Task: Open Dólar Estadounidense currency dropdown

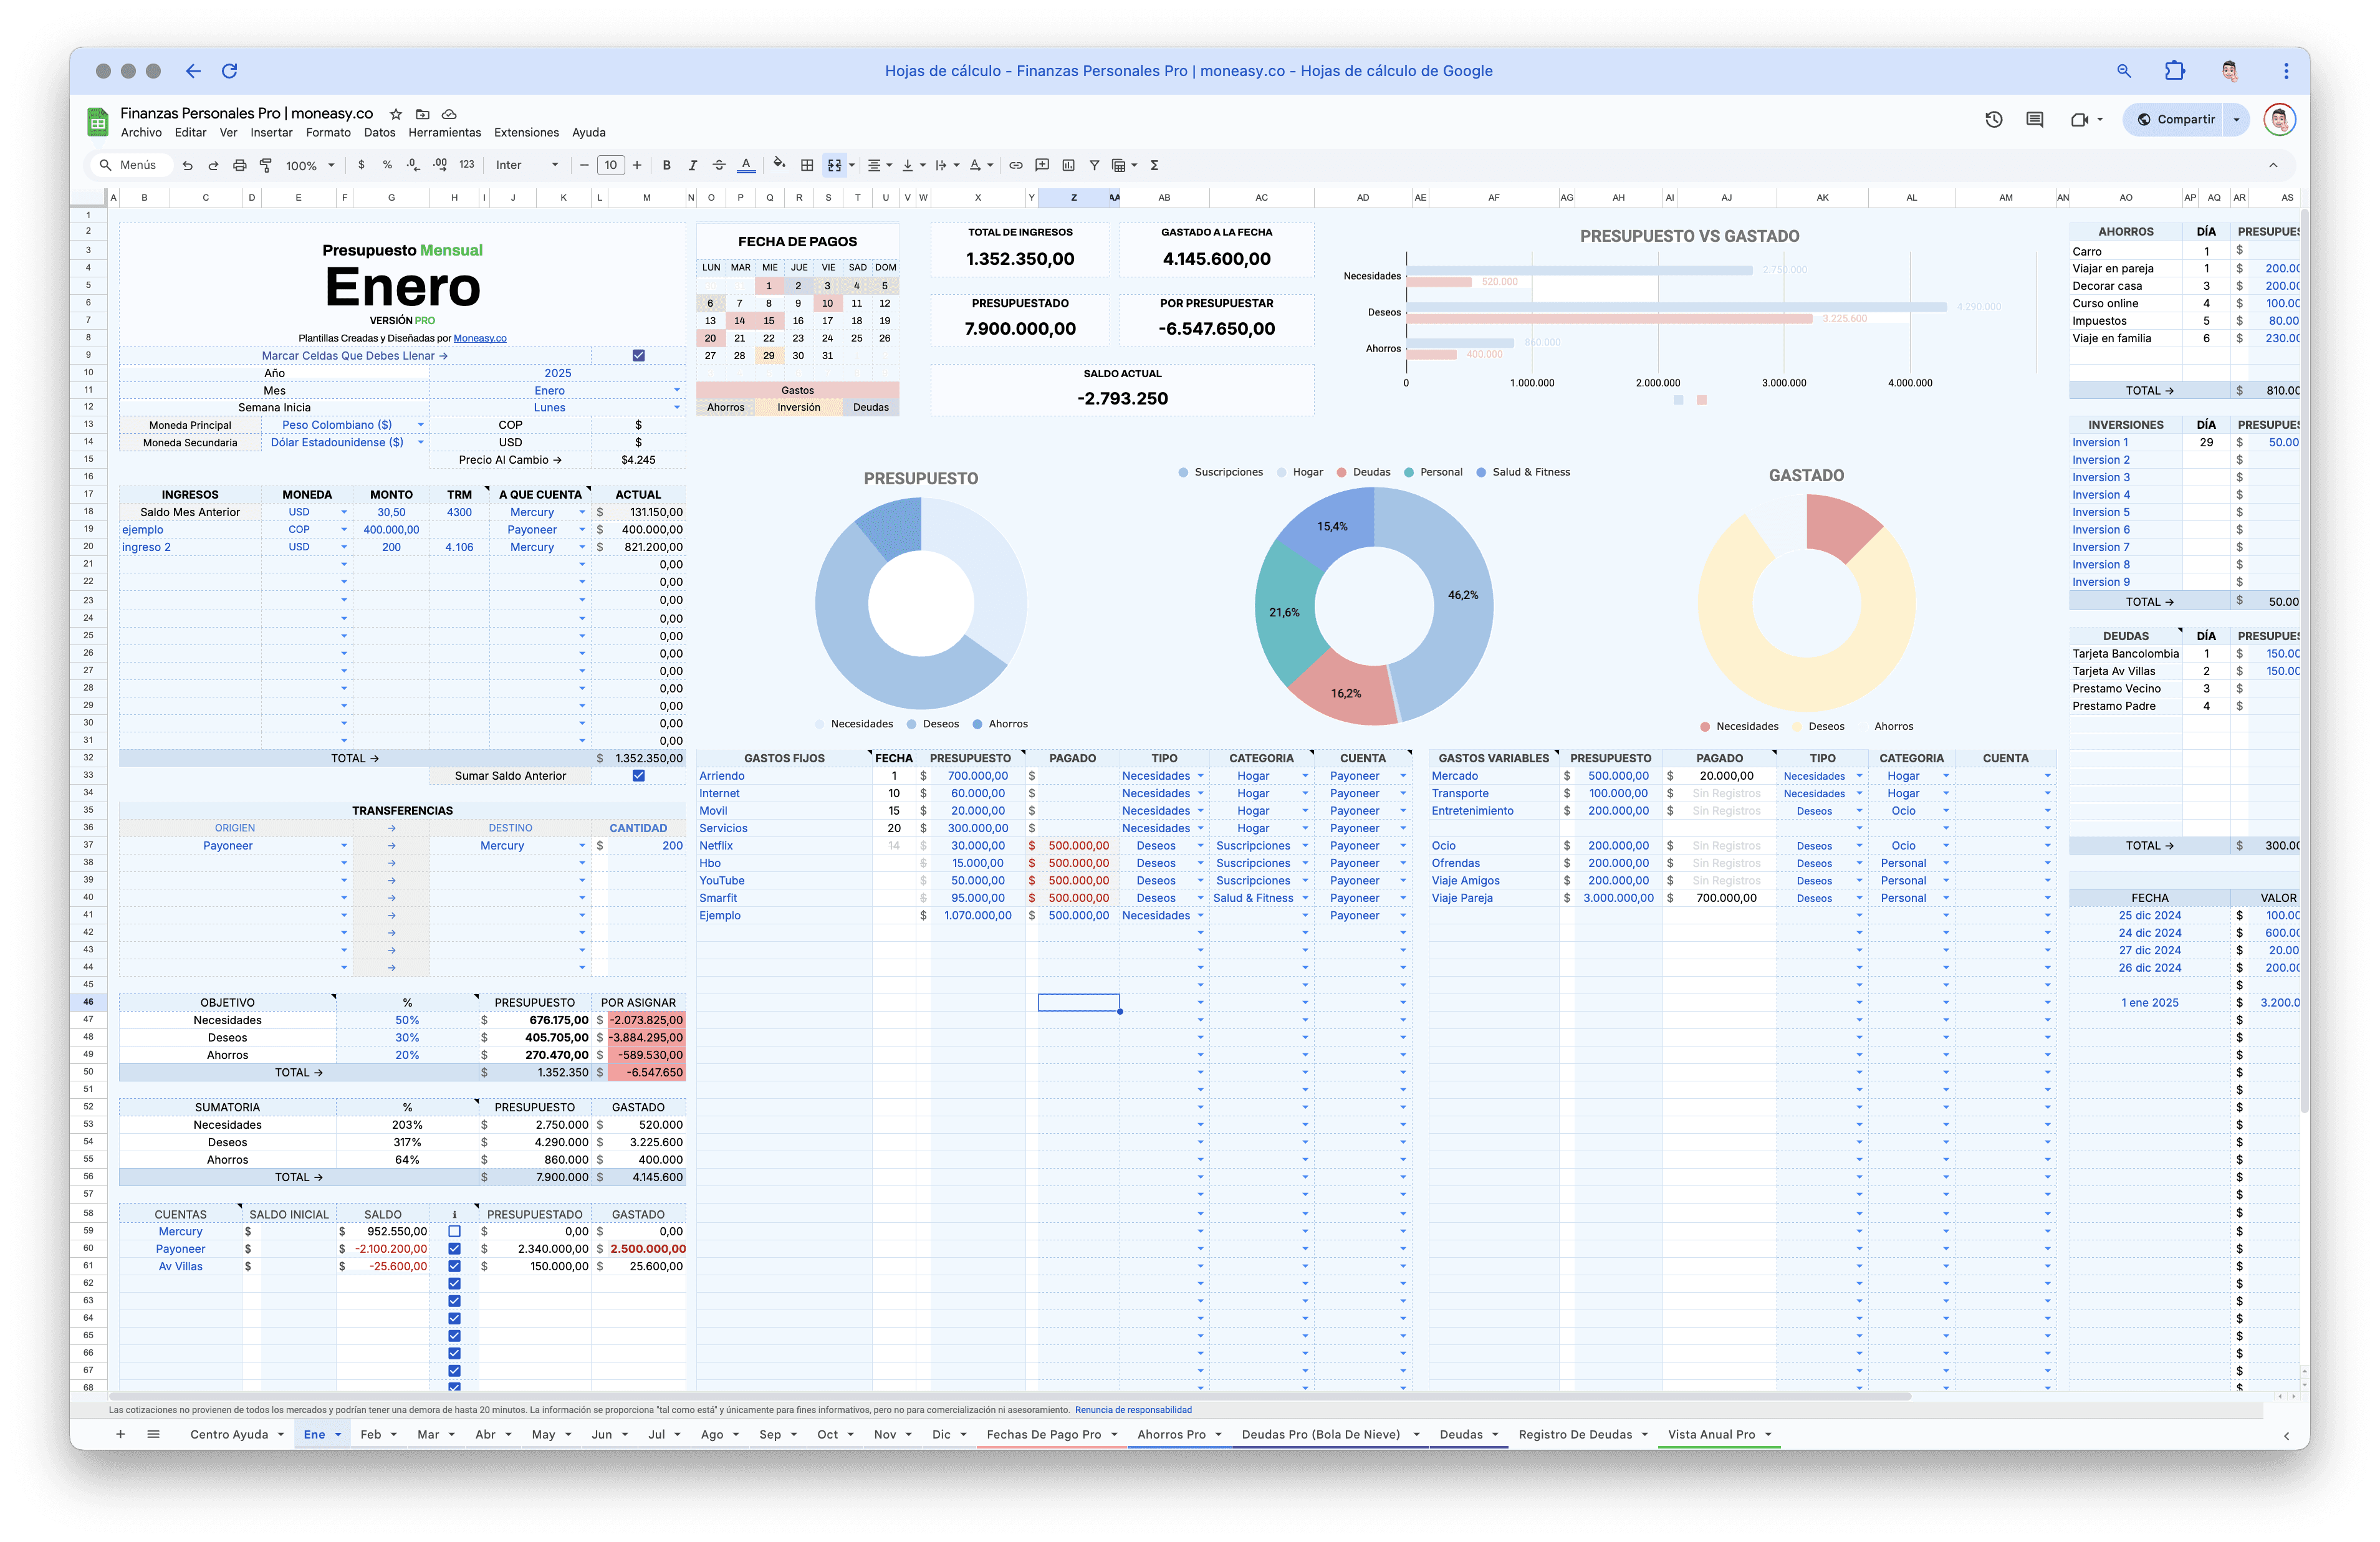Action: (421, 443)
